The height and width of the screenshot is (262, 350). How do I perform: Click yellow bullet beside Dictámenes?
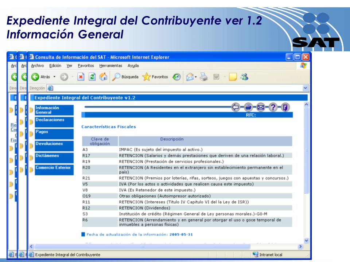tap(31, 158)
